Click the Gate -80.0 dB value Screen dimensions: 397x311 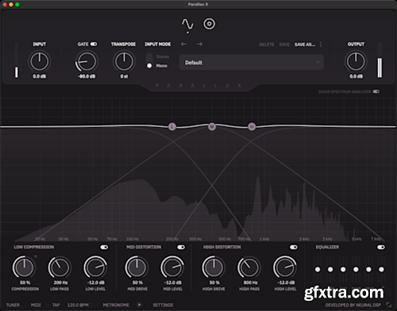(87, 76)
